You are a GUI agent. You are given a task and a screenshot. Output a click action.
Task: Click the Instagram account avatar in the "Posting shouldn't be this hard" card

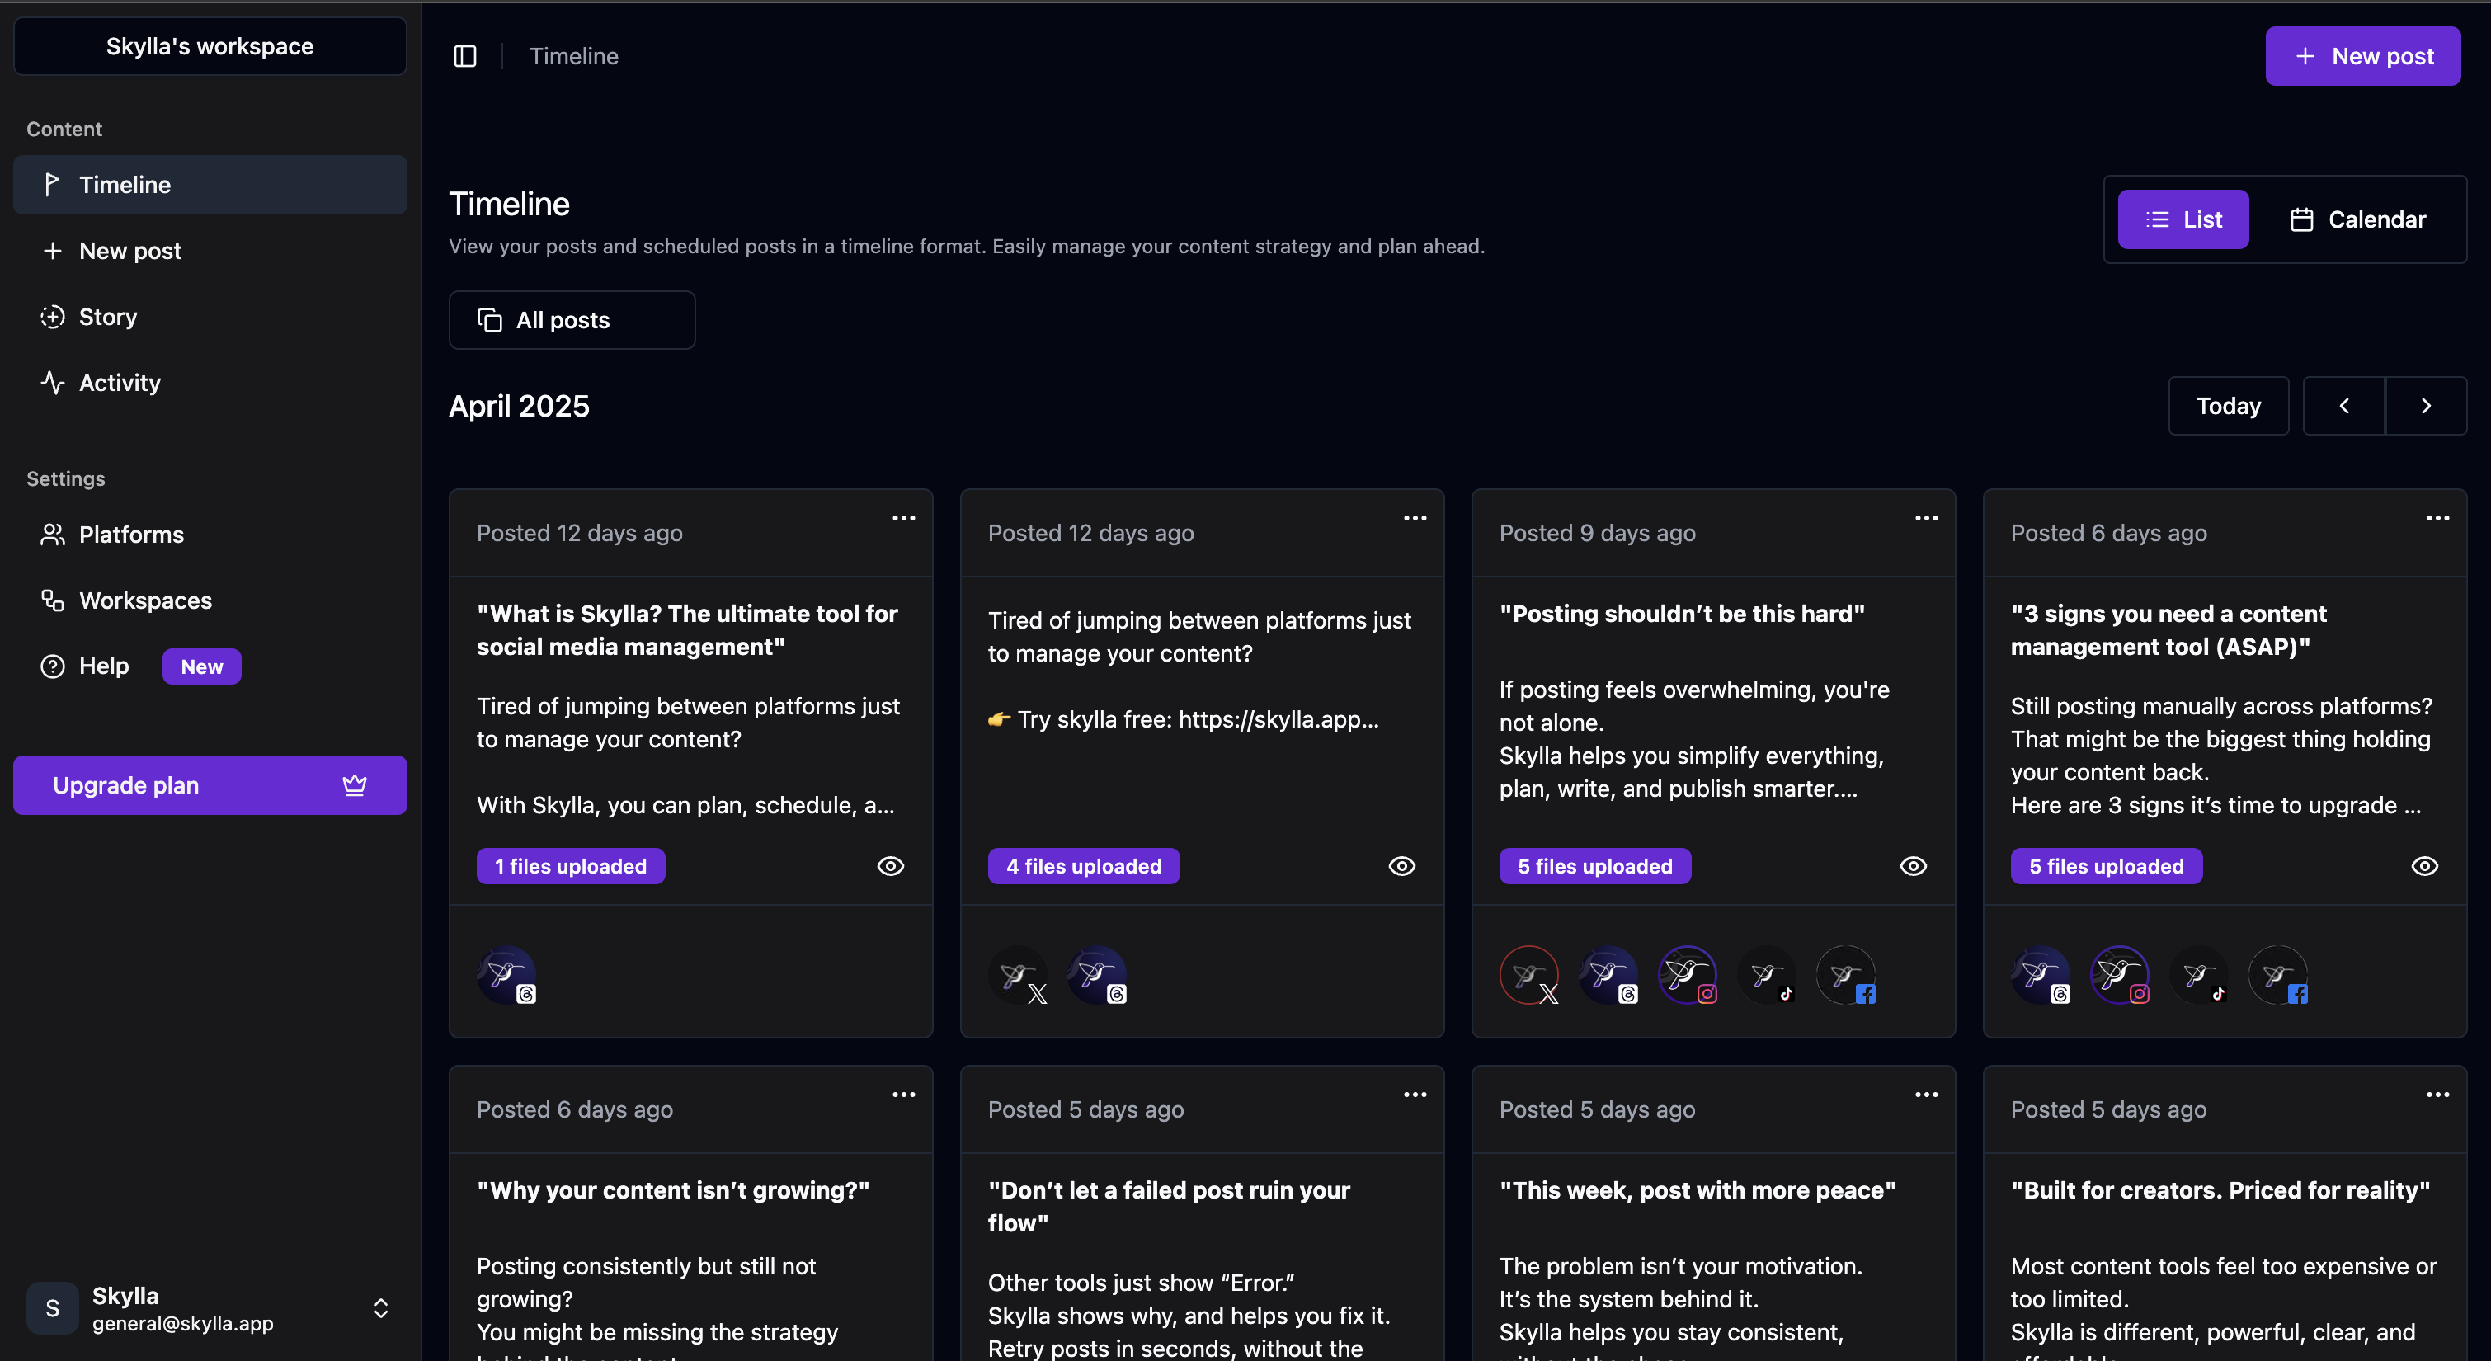coord(1688,974)
